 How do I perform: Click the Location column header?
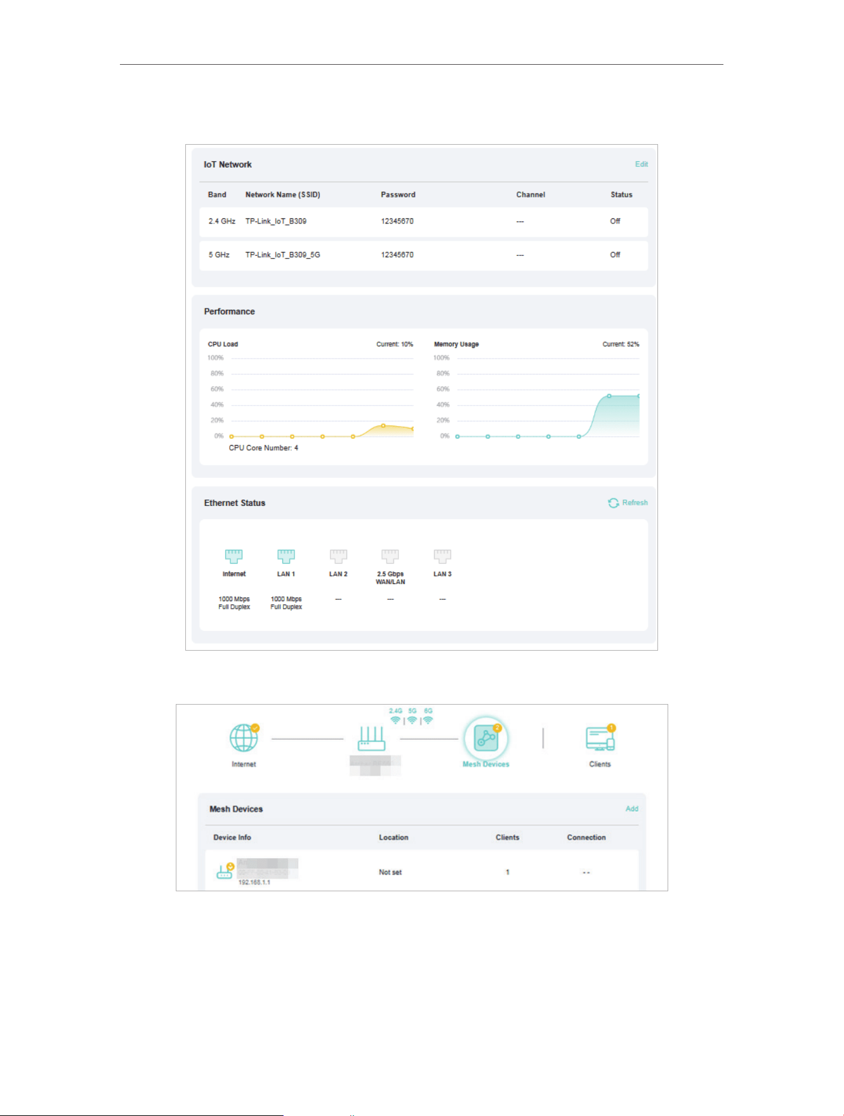tap(393, 837)
